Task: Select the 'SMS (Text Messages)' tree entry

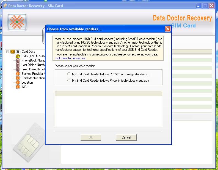Action: (x=33, y=56)
